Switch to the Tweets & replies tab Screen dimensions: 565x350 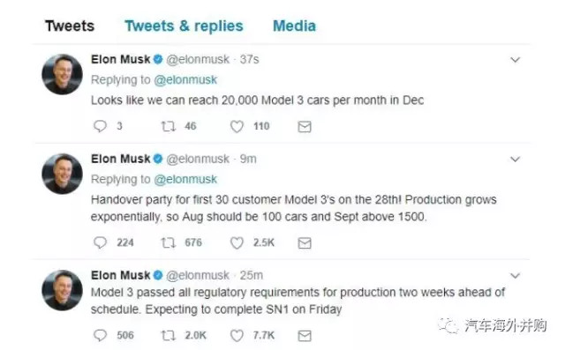[184, 26]
